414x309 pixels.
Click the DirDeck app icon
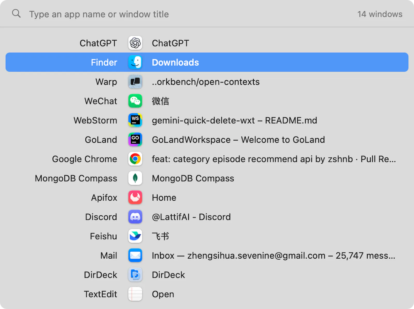135,275
